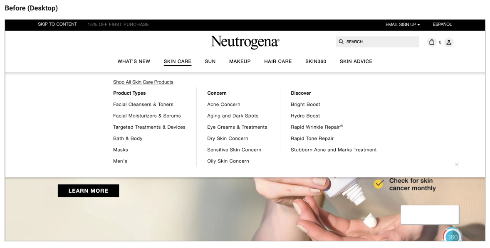Select Facial Moisturizers & Serums
The image size is (490, 248).
coord(147,116)
